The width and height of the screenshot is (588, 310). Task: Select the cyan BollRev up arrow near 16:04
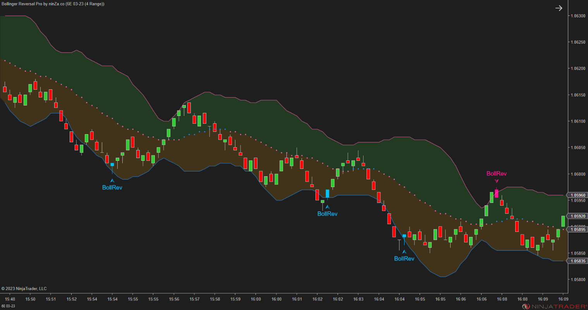(404, 252)
